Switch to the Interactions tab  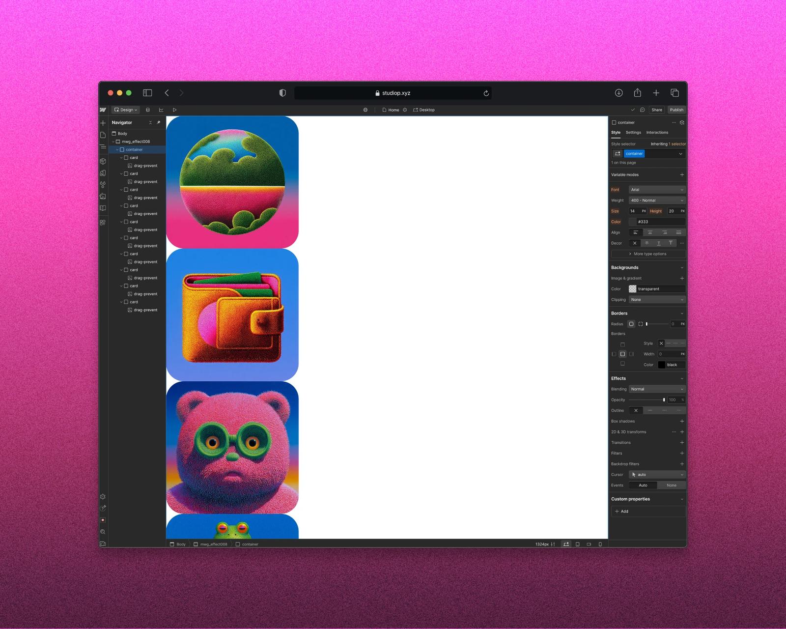[657, 133]
